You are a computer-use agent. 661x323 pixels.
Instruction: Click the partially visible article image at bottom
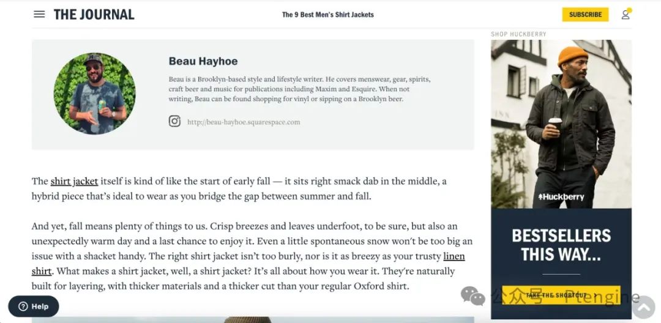point(252,319)
